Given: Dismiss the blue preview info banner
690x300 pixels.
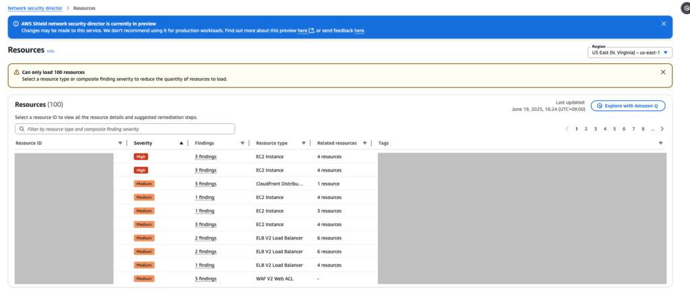Looking at the screenshot, I should click(664, 23).
